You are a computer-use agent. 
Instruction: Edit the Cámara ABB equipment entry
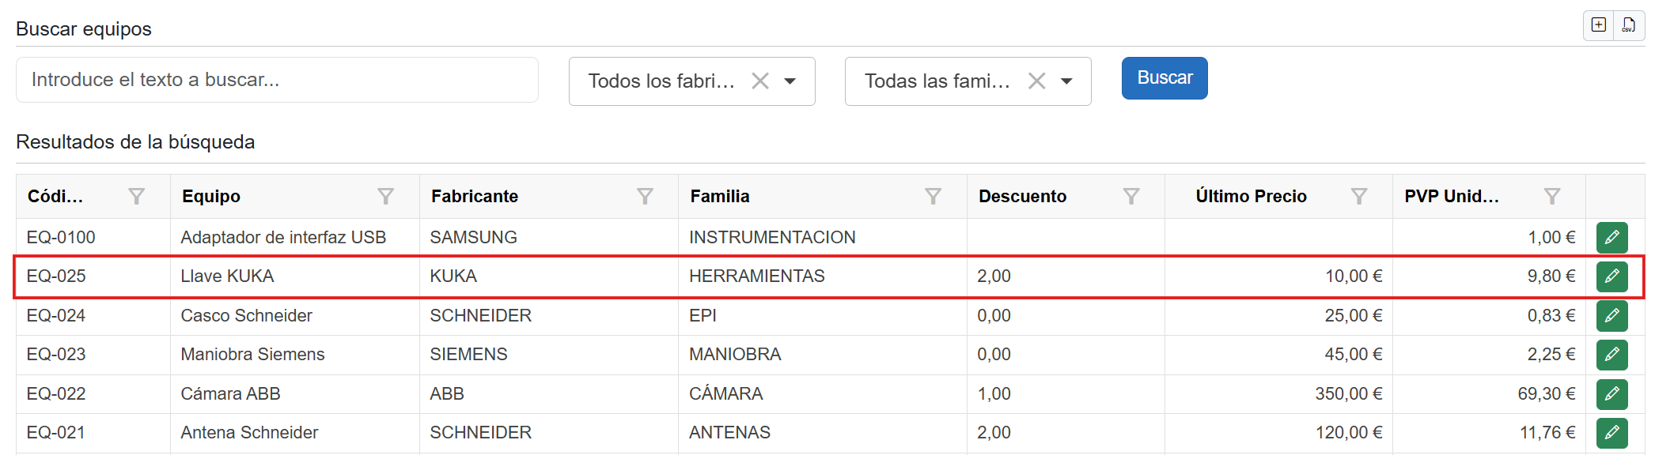(x=1611, y=393)
